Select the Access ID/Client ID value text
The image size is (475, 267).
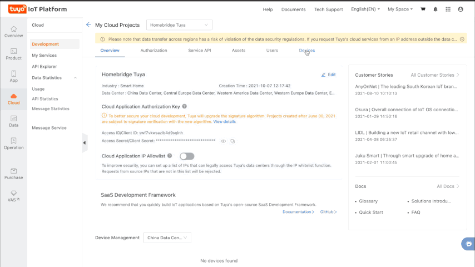click(x=161, y=133)
